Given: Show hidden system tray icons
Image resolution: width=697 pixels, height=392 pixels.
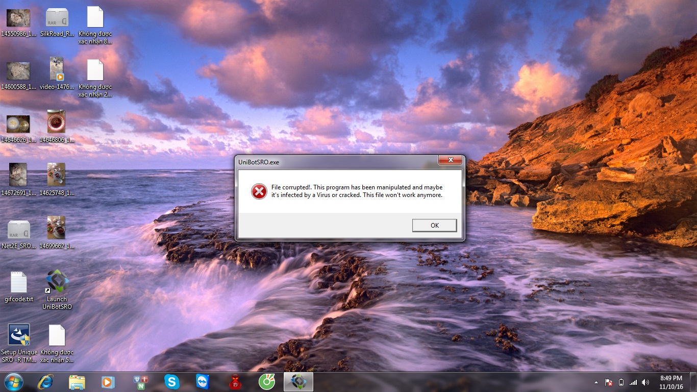Looking at the screenshot, I should tap(596, 382).
